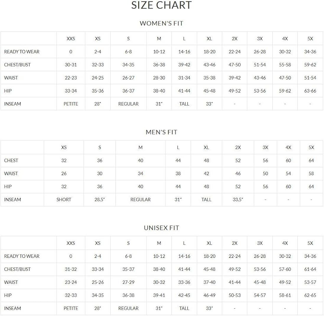Click Women's waist value 51-54 for 5X
The height and width of the screenshot is (316, 324).
click(x=310, y=78)
